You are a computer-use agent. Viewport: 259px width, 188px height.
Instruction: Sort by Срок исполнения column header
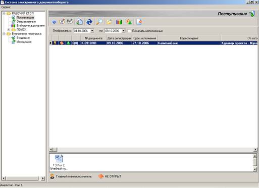click(144, 38)
